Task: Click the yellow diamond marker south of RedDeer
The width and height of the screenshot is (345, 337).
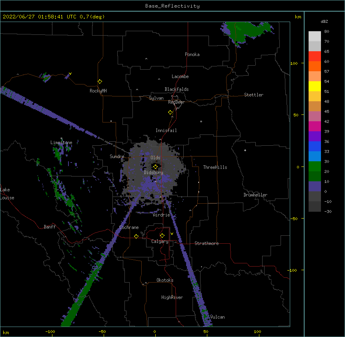Action: [170, 112]
